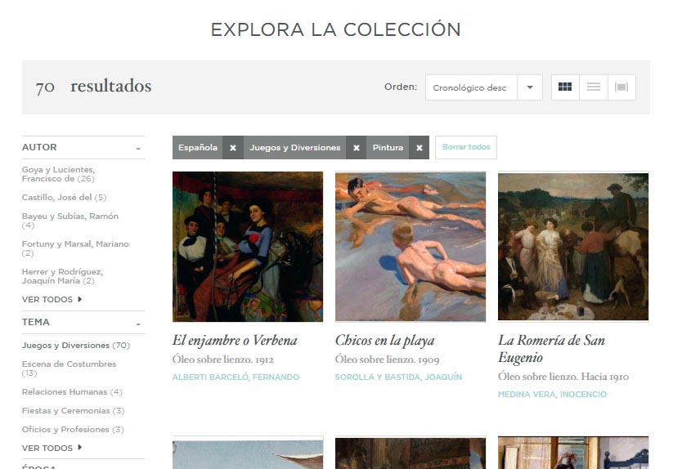Remove the Pintura filter tag
The height and width of the screenshot is (469, 700).
point(420,148)
